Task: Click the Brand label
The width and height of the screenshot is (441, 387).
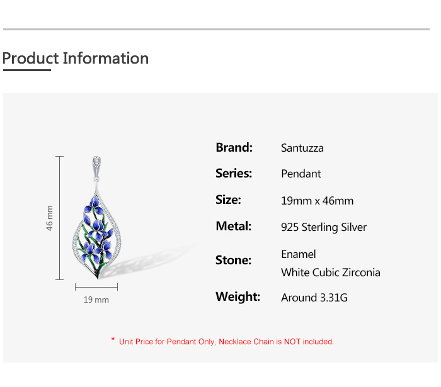Action: coord(234,147)
